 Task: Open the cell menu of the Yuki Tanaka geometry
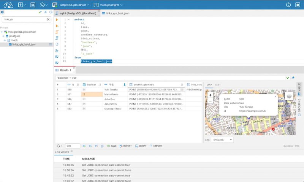[182, 90]
